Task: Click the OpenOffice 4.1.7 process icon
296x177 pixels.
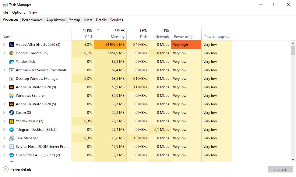Action: coord(12,155)
